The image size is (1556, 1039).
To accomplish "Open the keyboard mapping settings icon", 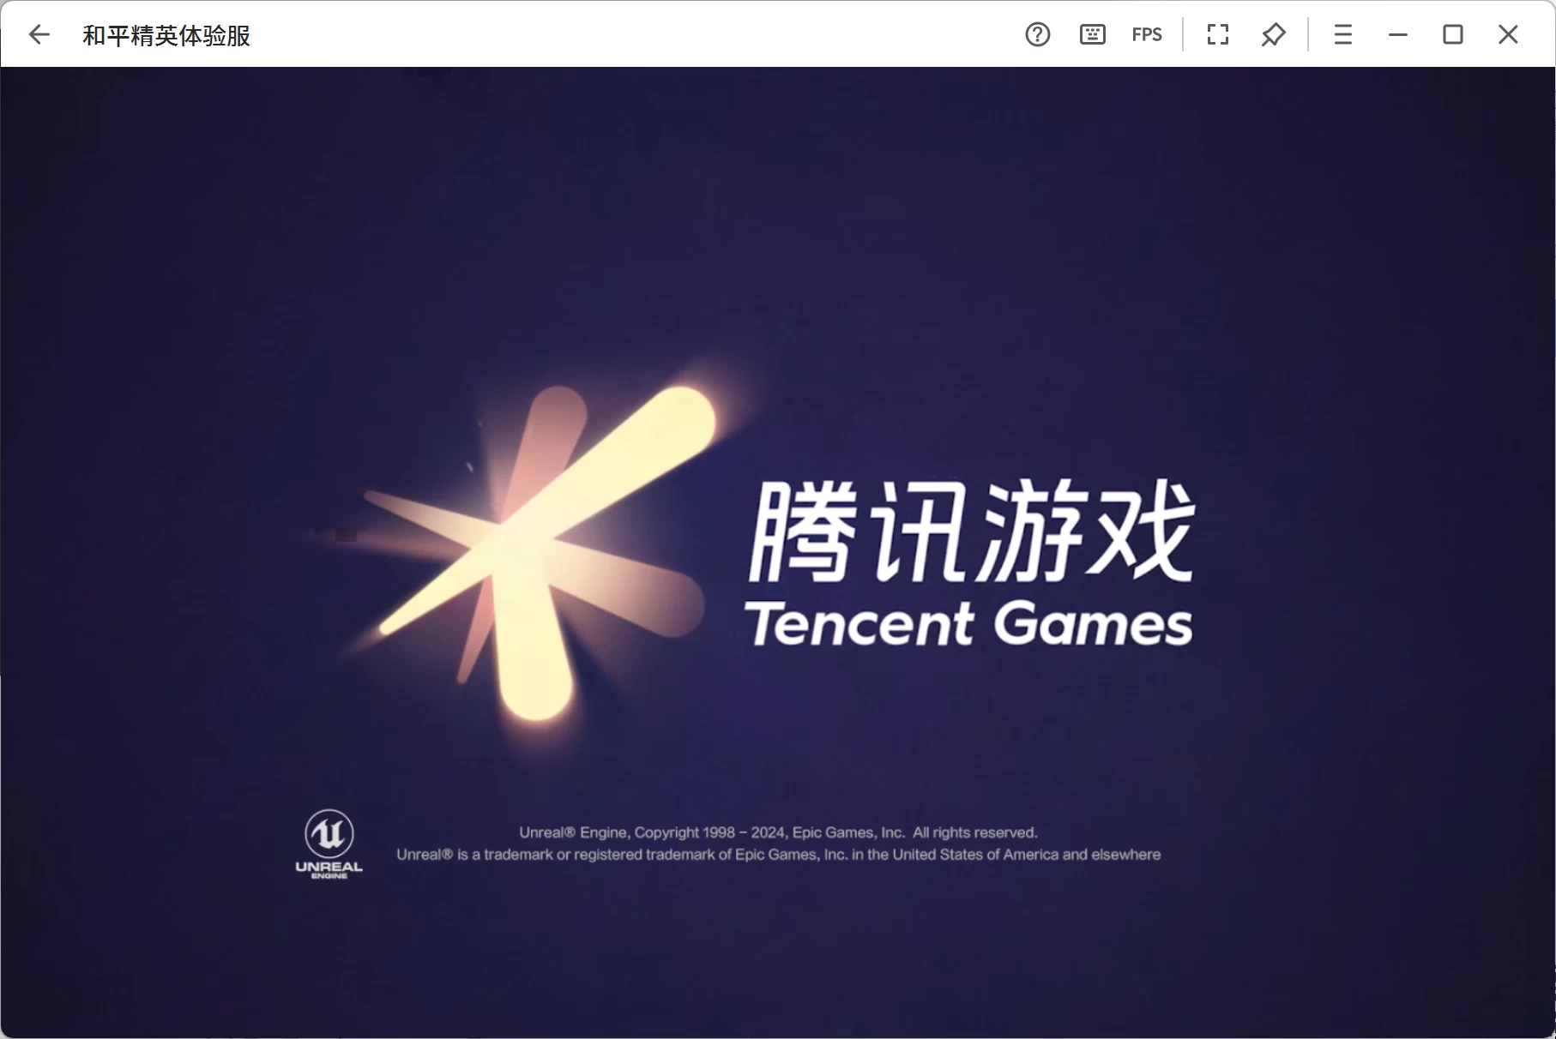I will pyautogui.click(x=1092, y=34).
